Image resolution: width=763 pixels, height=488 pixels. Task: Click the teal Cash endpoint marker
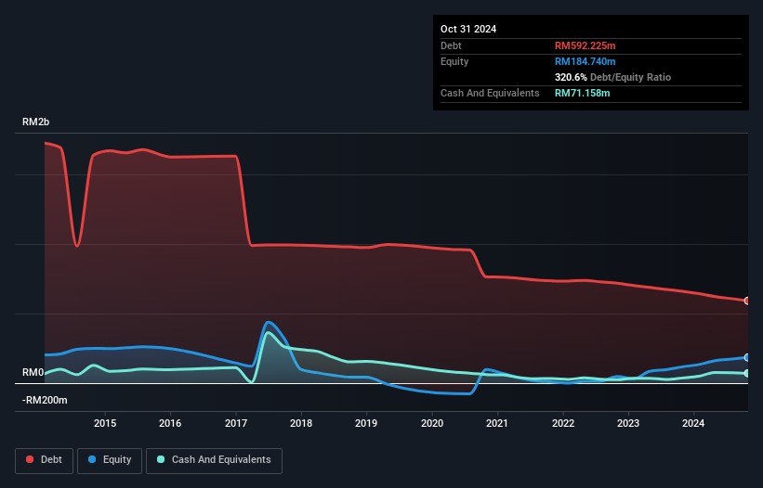click(x=746, y=373)
